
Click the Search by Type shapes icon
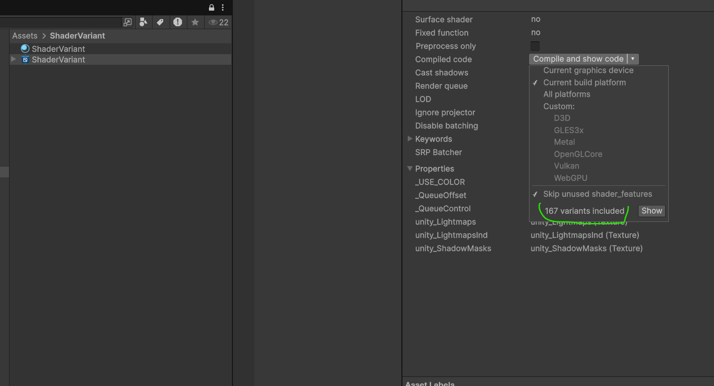coord(143,22)
